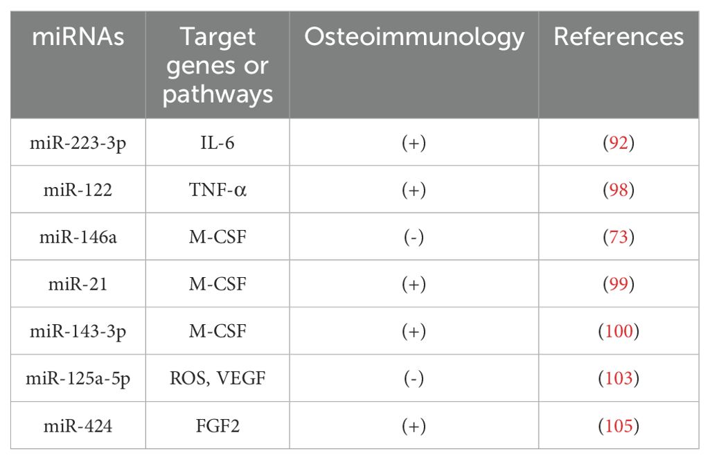Open citation 100 link
The image size is (710, 460).
point(619,331)
